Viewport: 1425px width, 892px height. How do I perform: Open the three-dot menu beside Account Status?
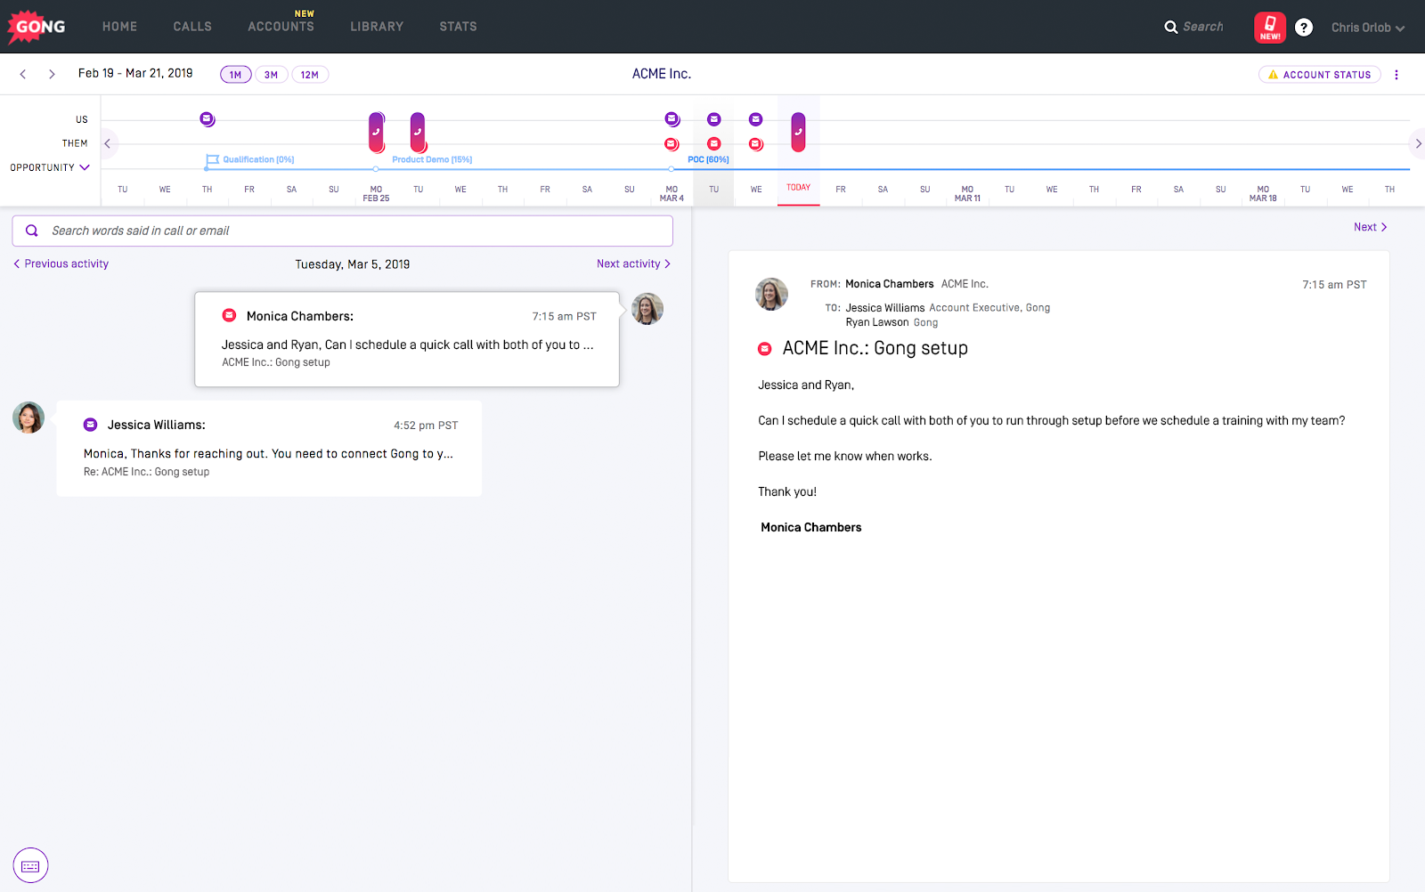(x=1396, y=74)
